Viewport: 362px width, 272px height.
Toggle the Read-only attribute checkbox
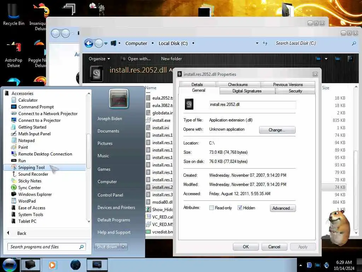pyautogui.click(x=211, y=208)
